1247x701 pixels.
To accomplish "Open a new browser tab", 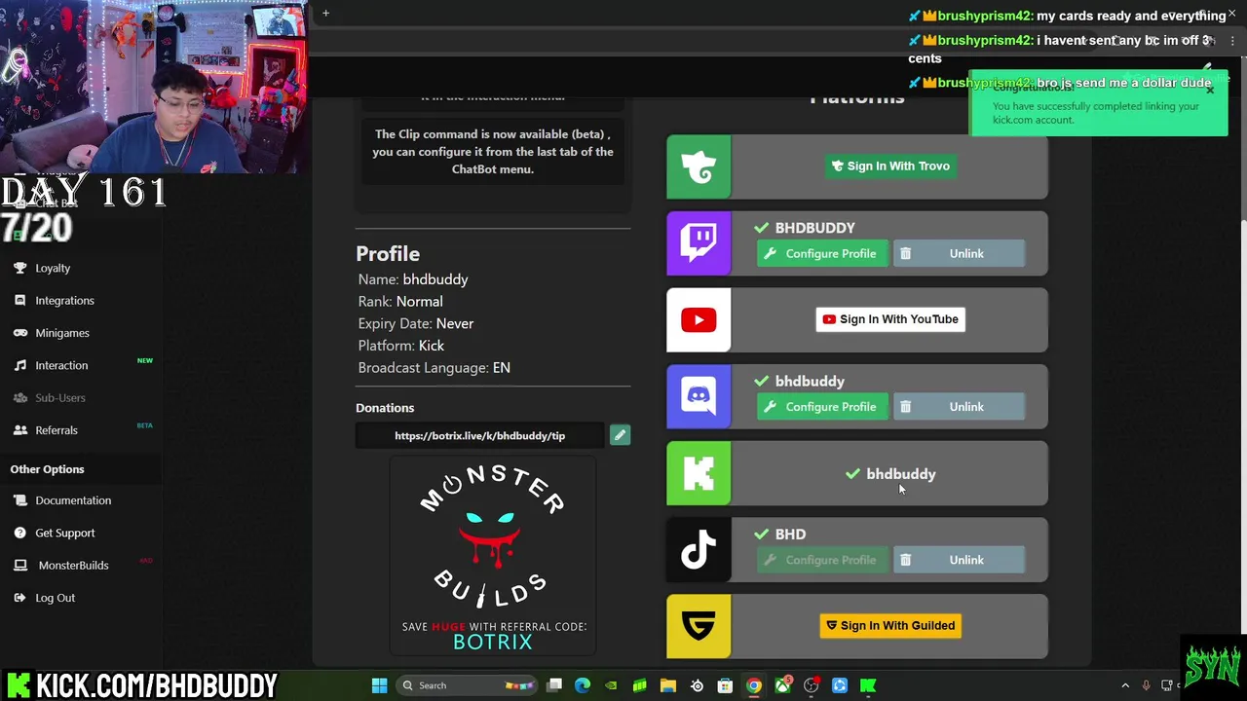I will (x=326, y=13).
